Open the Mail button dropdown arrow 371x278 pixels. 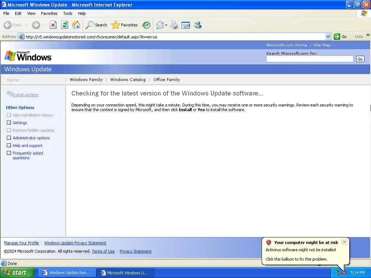(166, 25)
